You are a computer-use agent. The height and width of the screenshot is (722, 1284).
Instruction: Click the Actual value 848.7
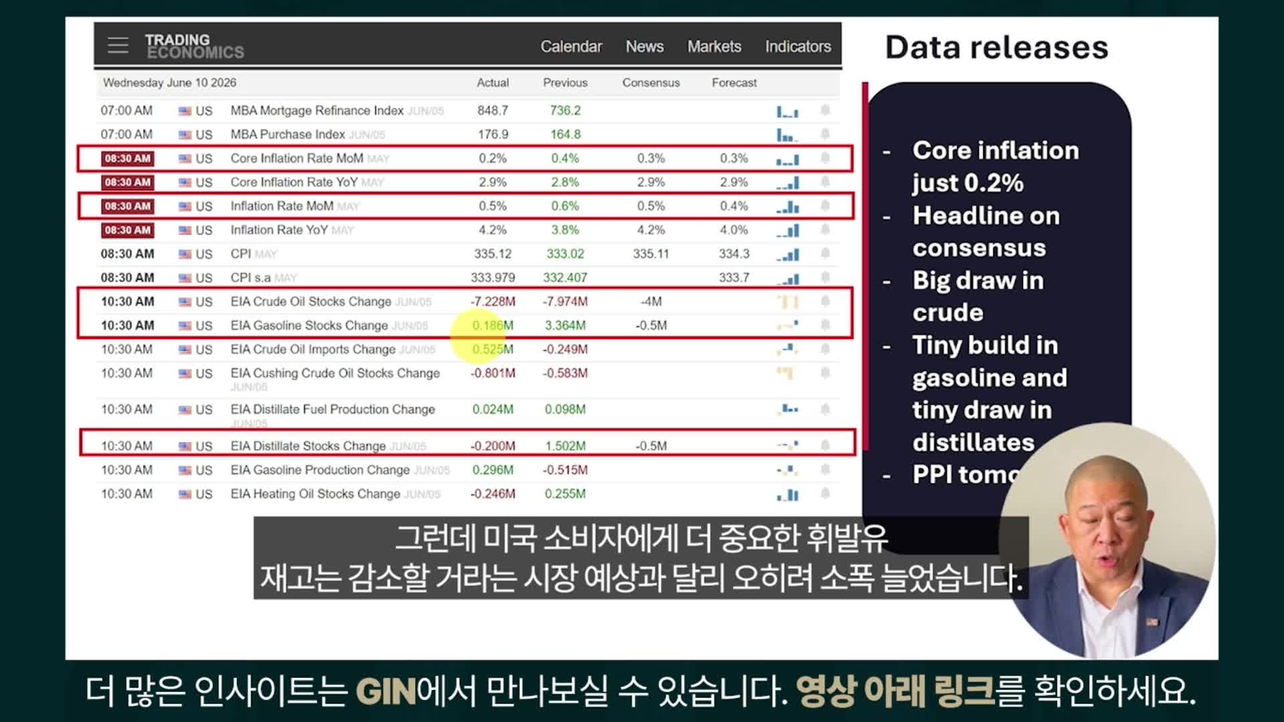[x=493, y=110]
